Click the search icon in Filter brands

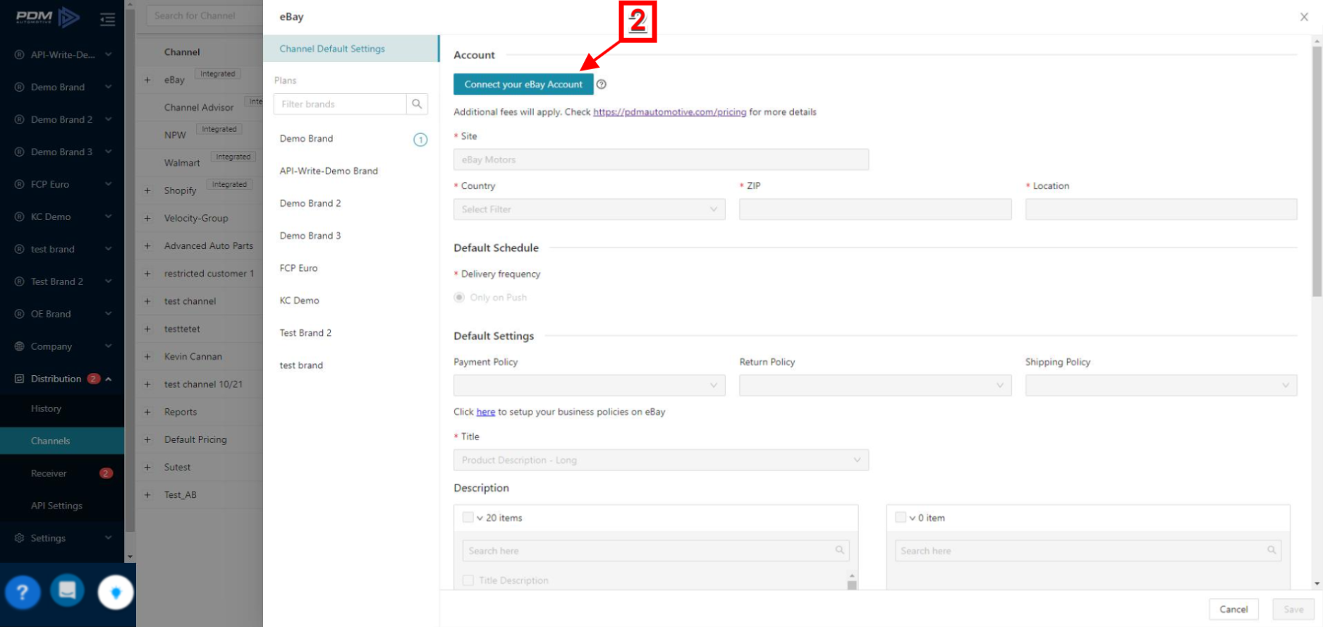[x=417, y=104]
